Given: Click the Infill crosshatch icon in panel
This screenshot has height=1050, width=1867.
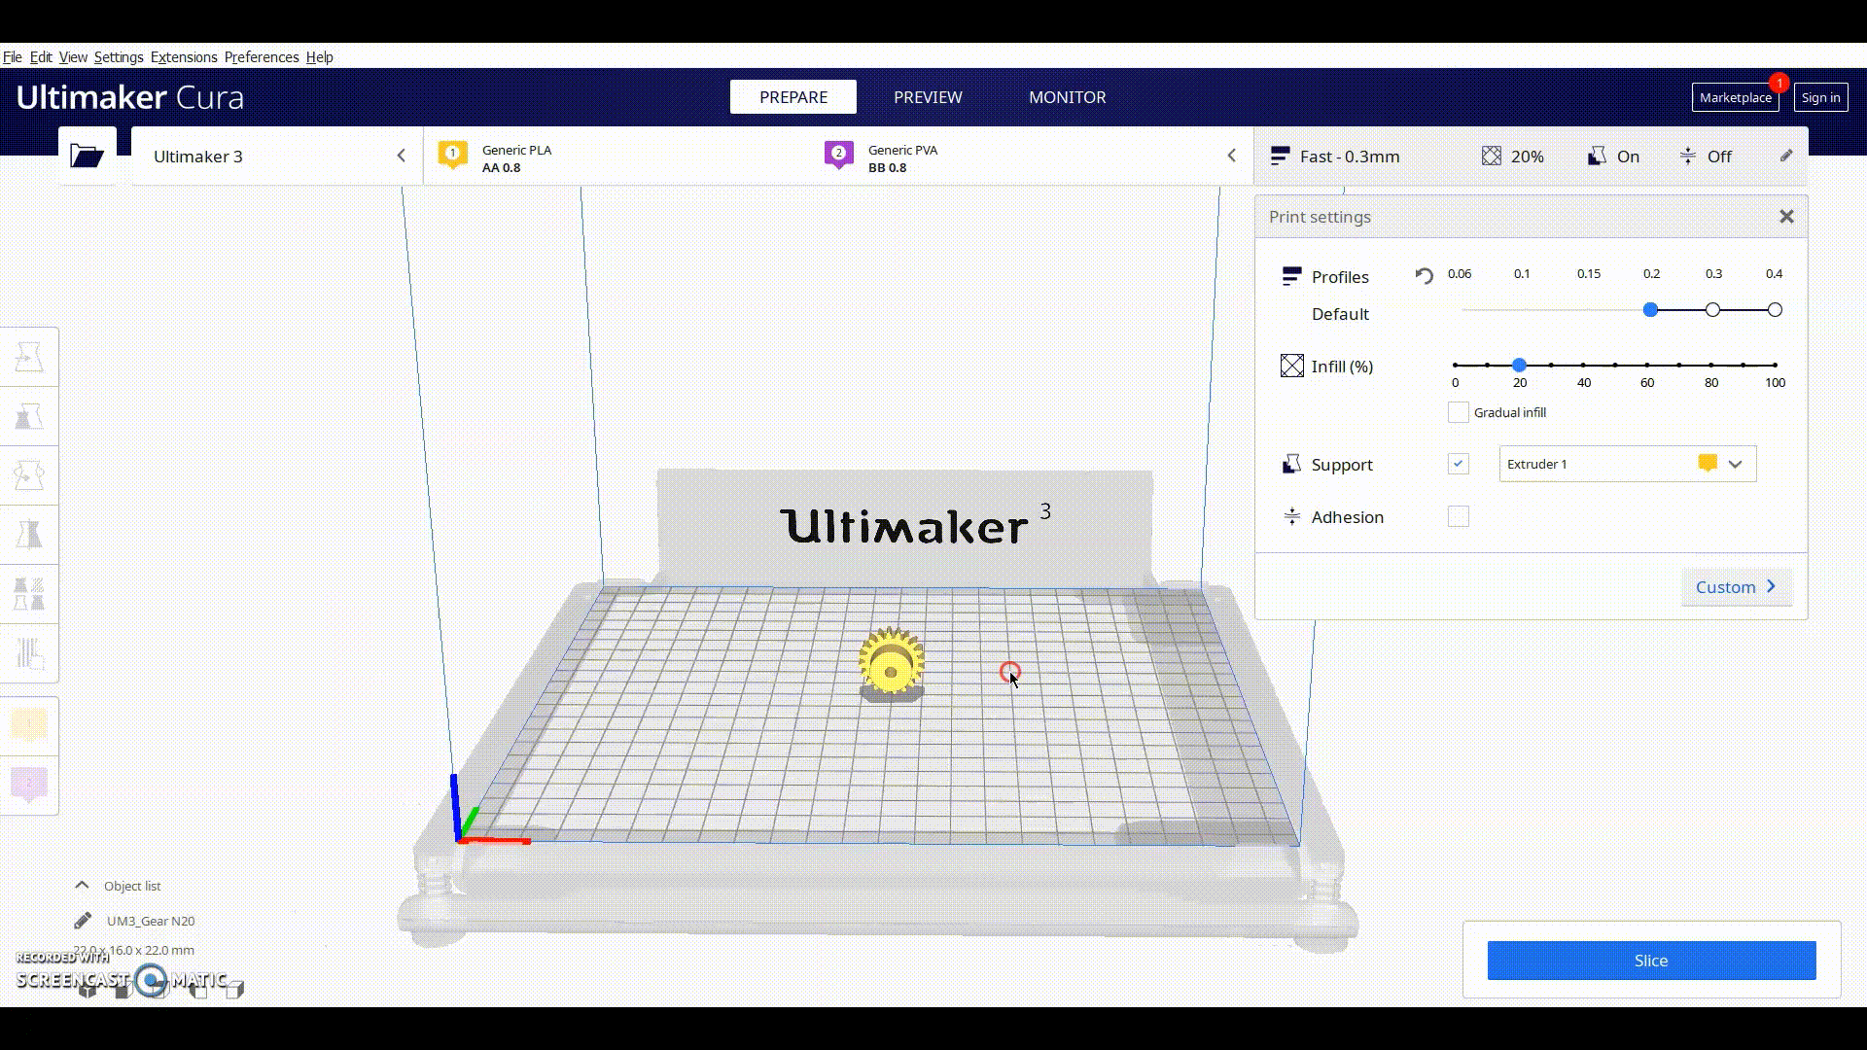Looking at the screenshot, I should click(1291, 366).
